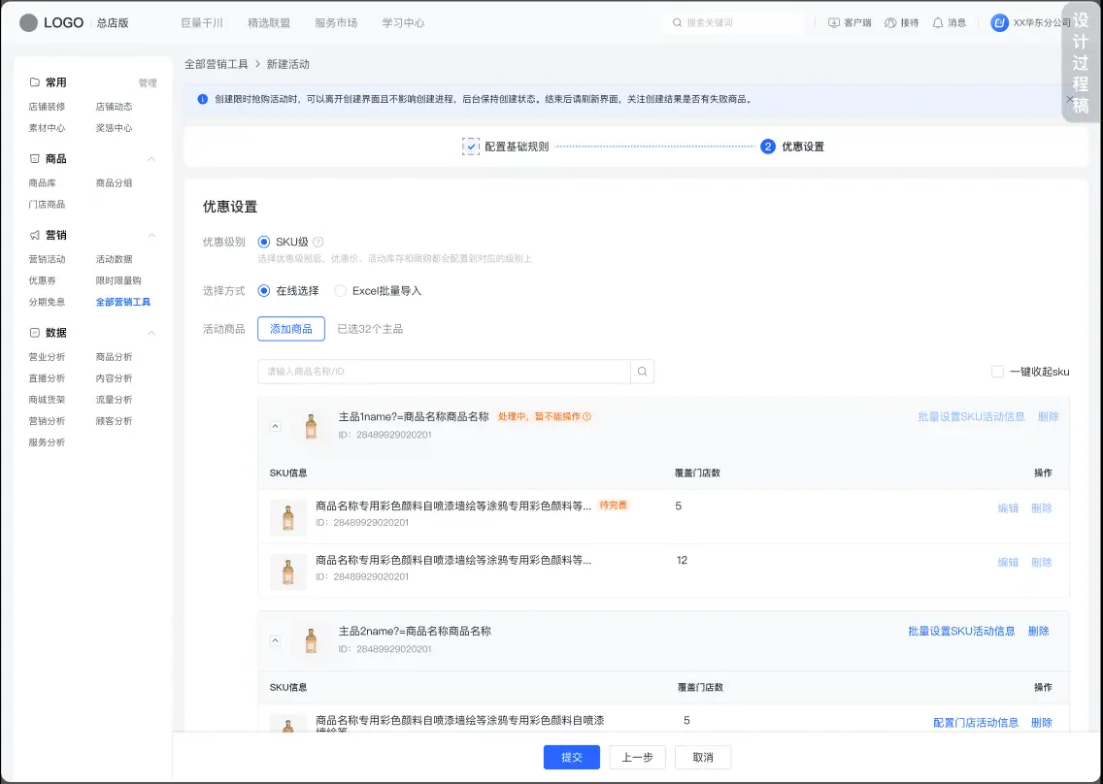Click the 商品 section icon
The width and height of the screenshot is (1103, 784).
35,159
